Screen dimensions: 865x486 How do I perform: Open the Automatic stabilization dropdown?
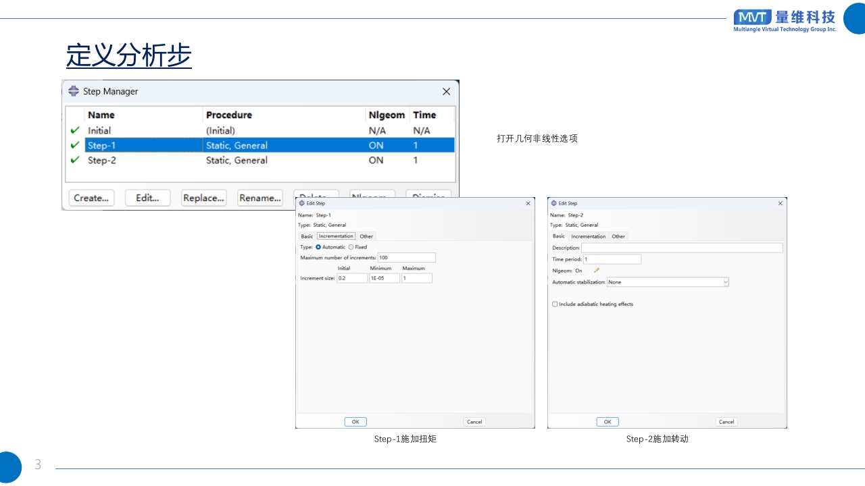tap(726, 282)
